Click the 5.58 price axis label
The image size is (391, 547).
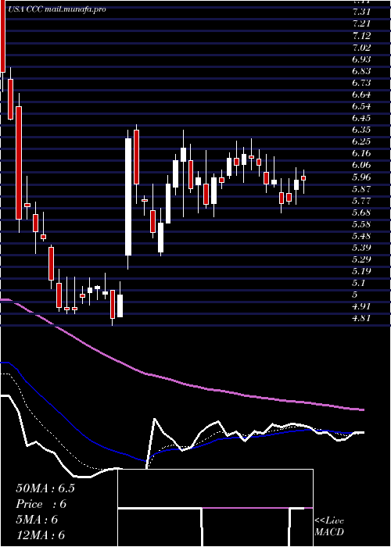coord(361,224)
